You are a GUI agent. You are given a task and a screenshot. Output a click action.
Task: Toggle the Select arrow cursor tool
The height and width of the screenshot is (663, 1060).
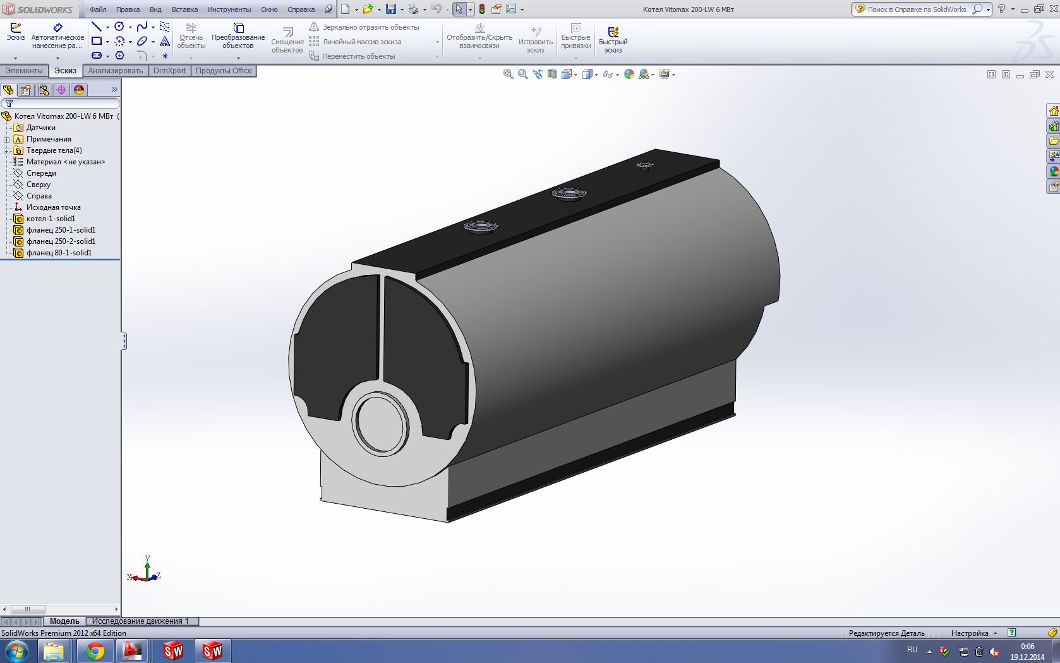(459, 9)
